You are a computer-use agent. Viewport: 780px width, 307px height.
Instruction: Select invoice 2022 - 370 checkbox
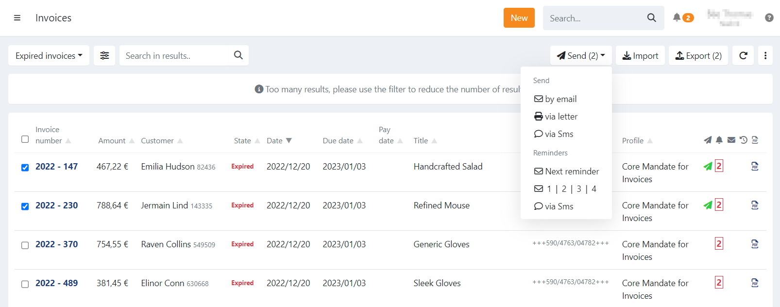[x=25, y=245]
